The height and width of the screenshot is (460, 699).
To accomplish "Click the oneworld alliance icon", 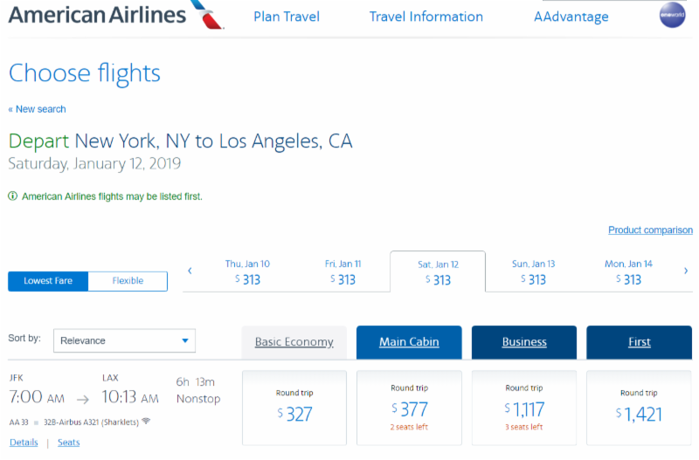I will point(672,17).
